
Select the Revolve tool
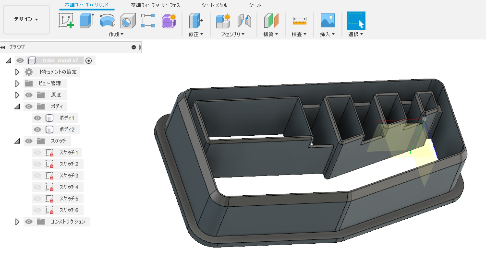(107, 21)
